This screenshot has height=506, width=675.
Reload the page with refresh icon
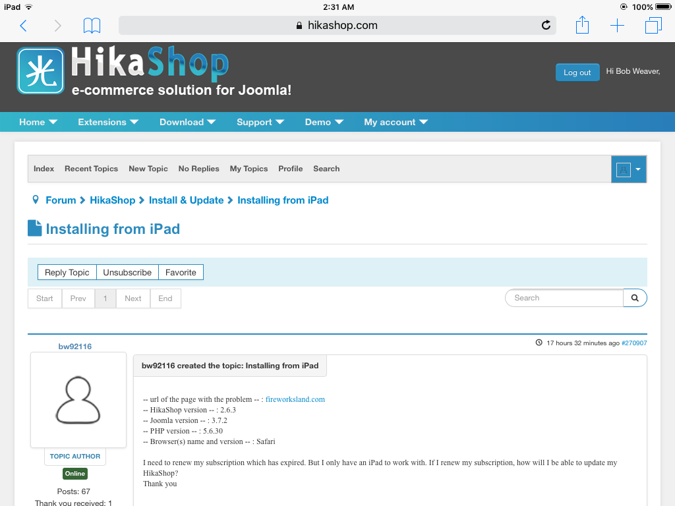[546, 26]
